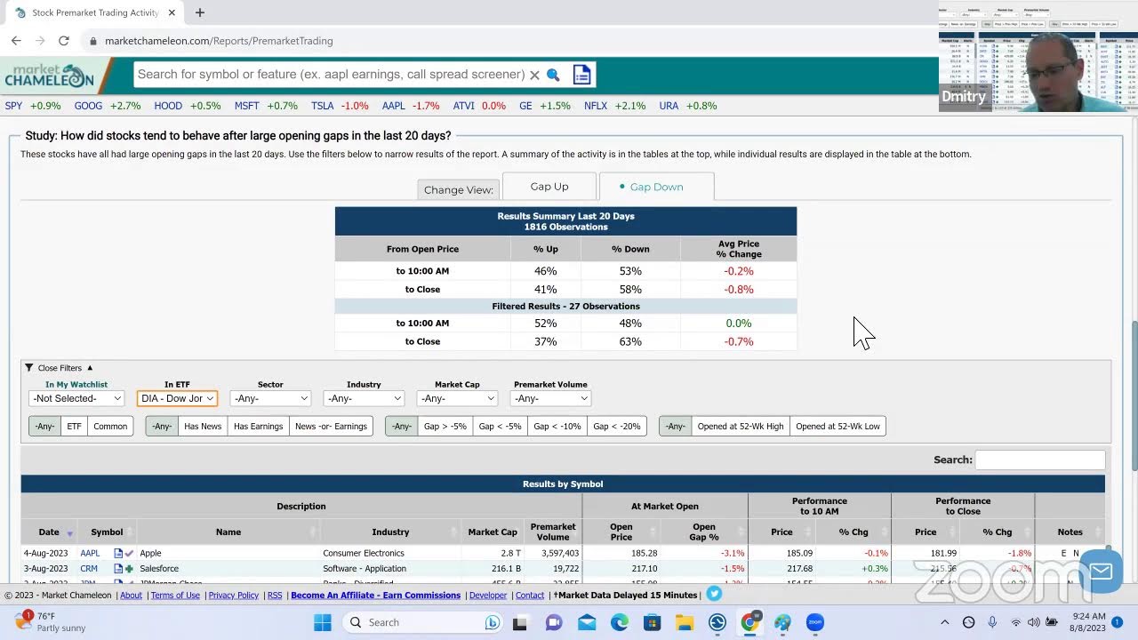Viewport: 1138px width, 640px height.
Task: Click Become An Affiliate link
Action: (375, 596)
